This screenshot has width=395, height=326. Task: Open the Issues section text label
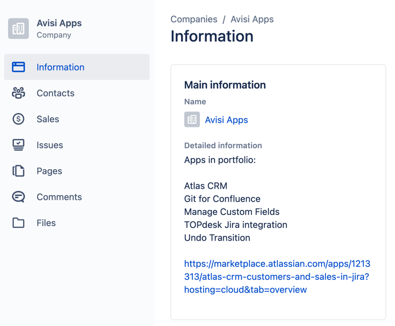click(50, 145)
